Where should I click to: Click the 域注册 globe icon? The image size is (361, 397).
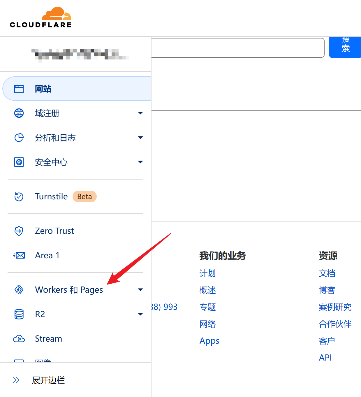[19, 113]
